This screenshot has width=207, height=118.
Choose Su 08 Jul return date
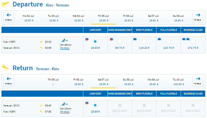coord(128,82)
